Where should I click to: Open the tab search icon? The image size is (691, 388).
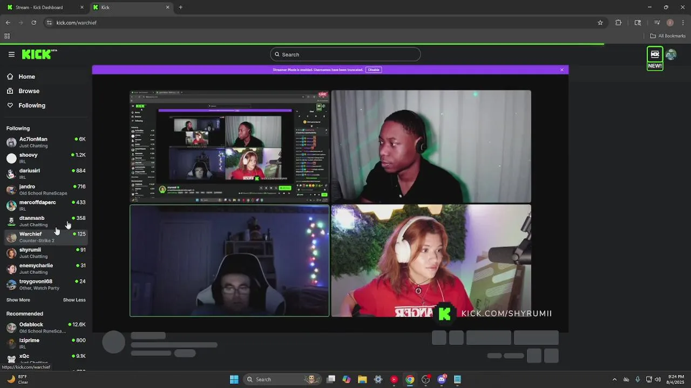click(638, 23)
